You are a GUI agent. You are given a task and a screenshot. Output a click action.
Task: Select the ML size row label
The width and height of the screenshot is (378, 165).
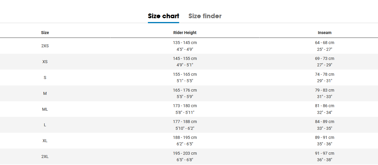pos(45,109)
